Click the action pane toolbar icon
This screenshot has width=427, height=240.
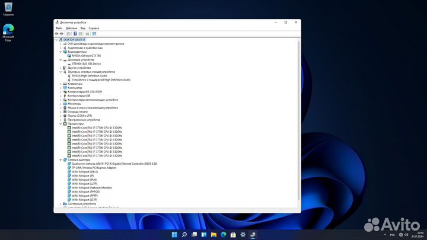[x=81, y=34]
